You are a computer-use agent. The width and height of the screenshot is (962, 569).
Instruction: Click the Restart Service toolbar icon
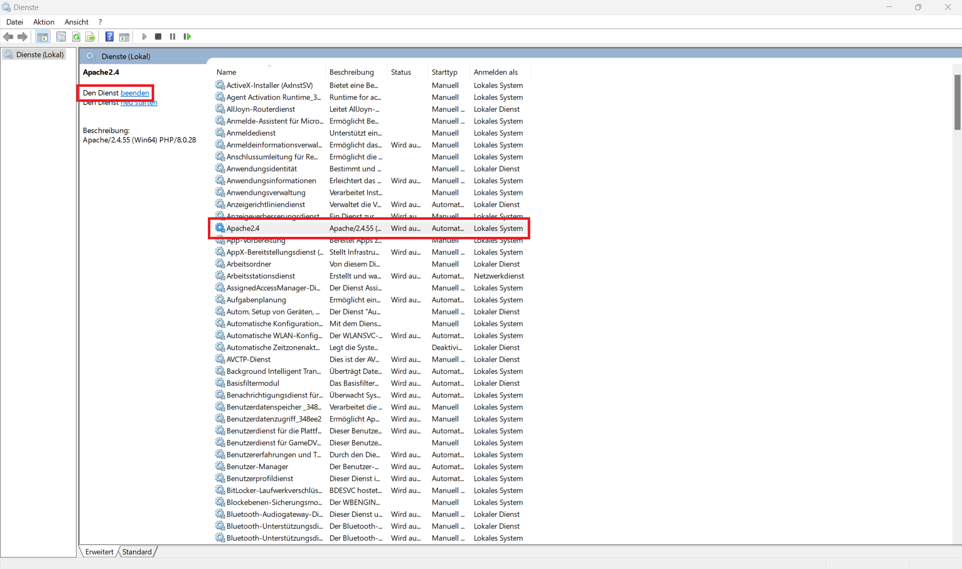pos(187,37)
